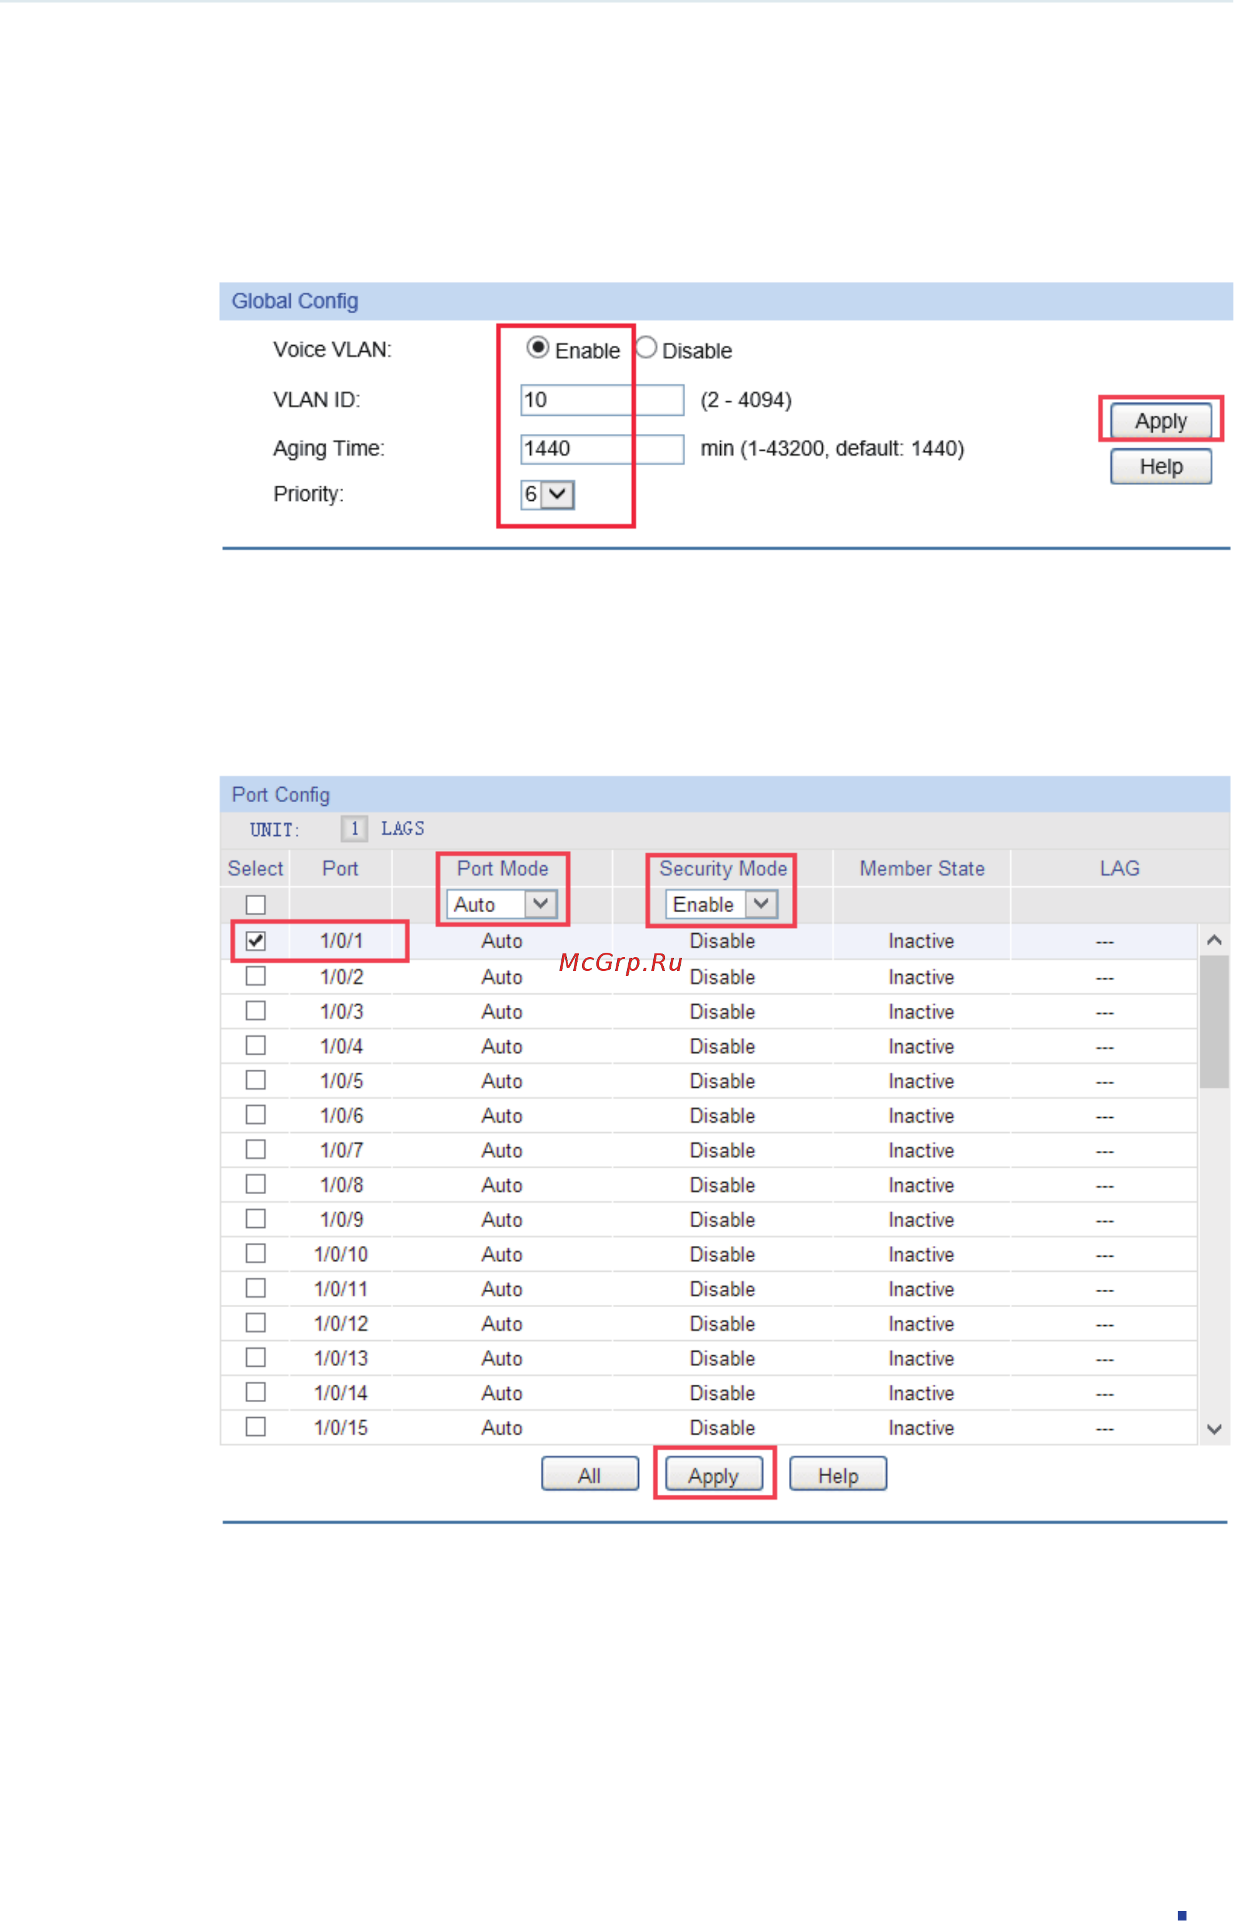Click the scroll down arrow of port list
Image resolution: width=1234 pixels, height=1923 pixels.
(x=1214, y=1429)
